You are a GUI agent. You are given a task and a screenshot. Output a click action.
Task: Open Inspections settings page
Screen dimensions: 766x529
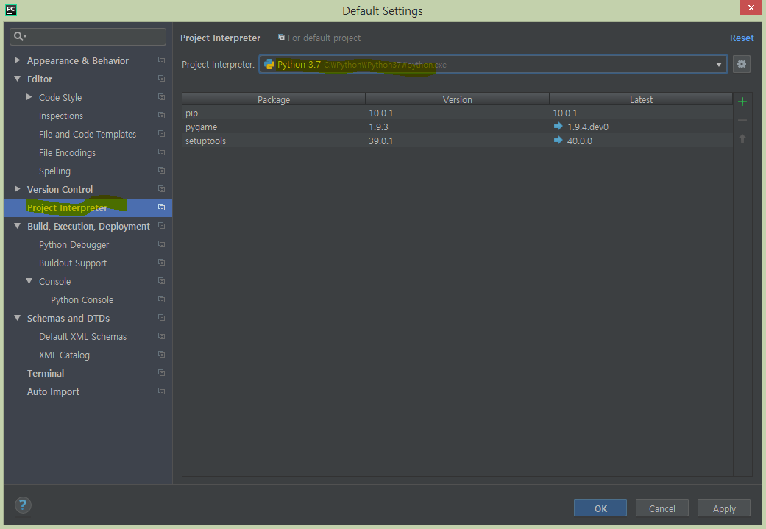tap(61, 116)
